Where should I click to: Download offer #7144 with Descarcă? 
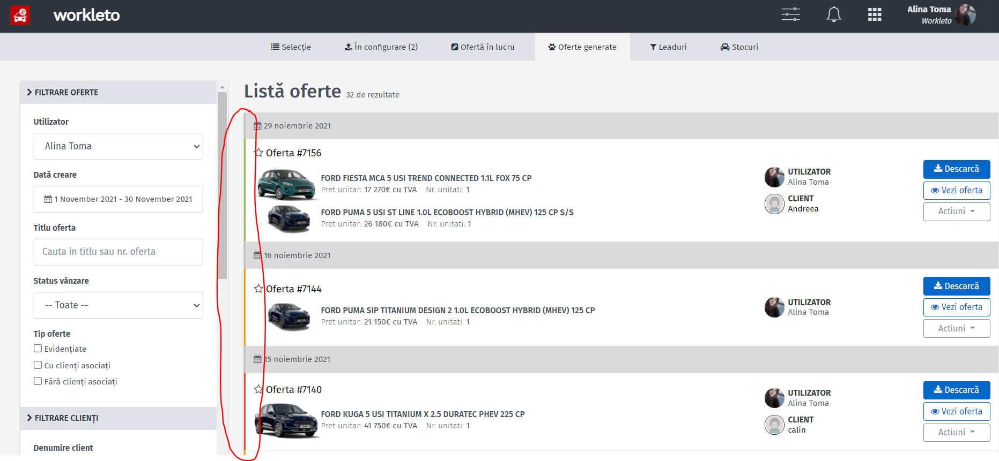pyautogui.click(x=957, y=286)
